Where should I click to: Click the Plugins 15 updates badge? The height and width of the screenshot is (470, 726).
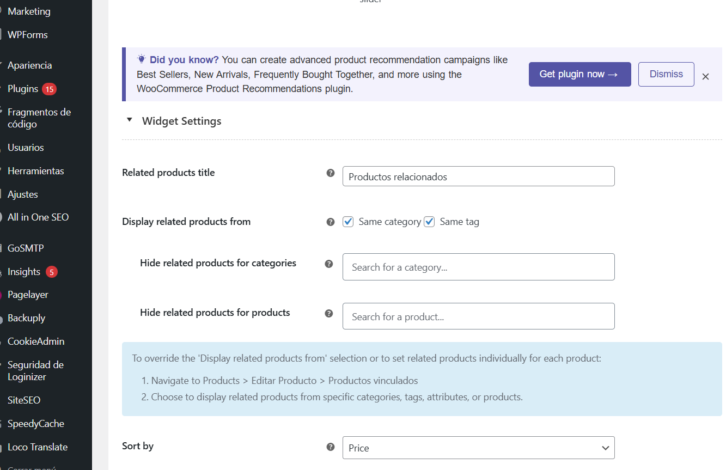click(50, 89)
